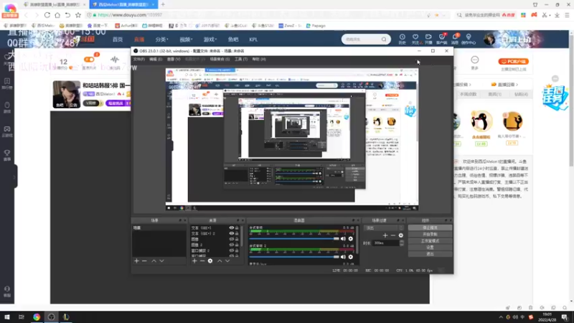
Task: Show hidden system tray icons chevron
Action: (x=501, y=317)
